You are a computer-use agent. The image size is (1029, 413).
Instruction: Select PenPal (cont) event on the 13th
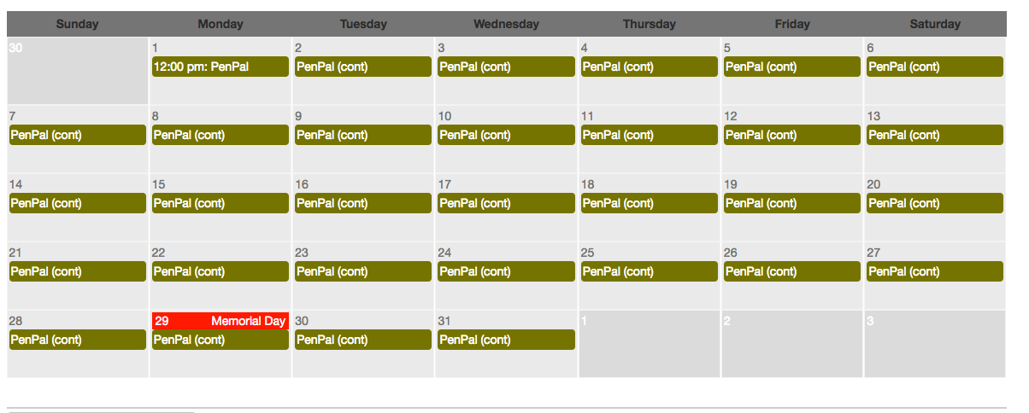(x=934, y=135)
